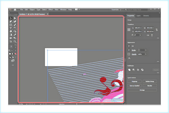Open the Arrange Documents dropdown arrow
The image size is (169, 113).
(x=79, y=10)
